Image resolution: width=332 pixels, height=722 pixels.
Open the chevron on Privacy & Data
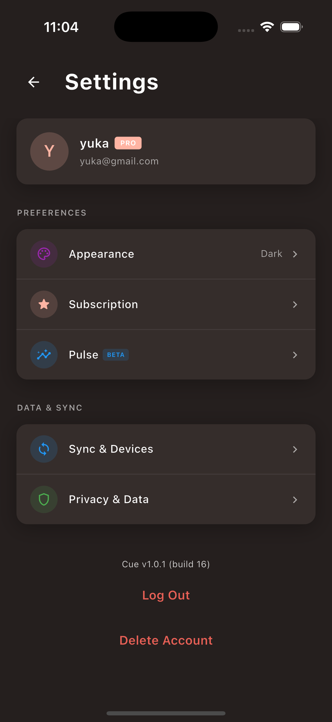(x=295, y=500)
